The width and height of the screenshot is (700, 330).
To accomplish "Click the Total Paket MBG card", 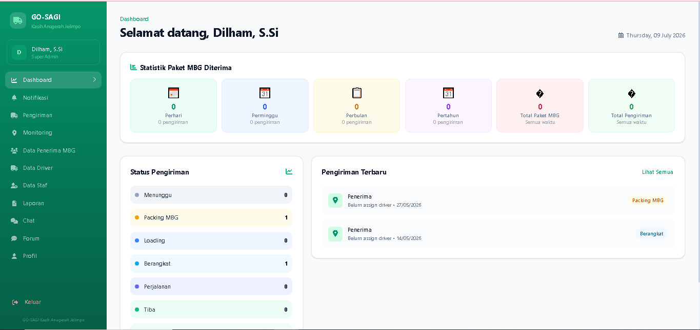I will pos(540,105).
